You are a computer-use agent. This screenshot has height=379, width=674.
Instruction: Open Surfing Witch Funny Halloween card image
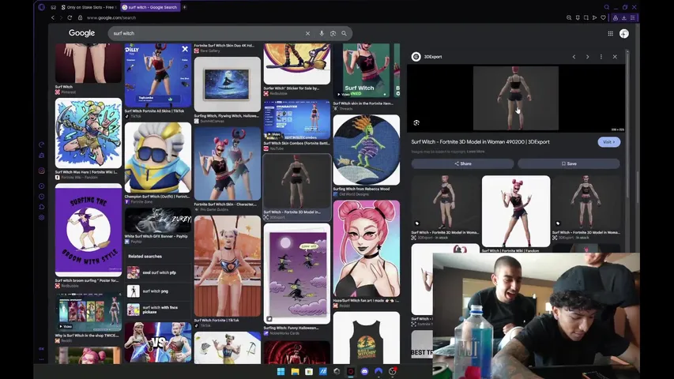point(296,273)
